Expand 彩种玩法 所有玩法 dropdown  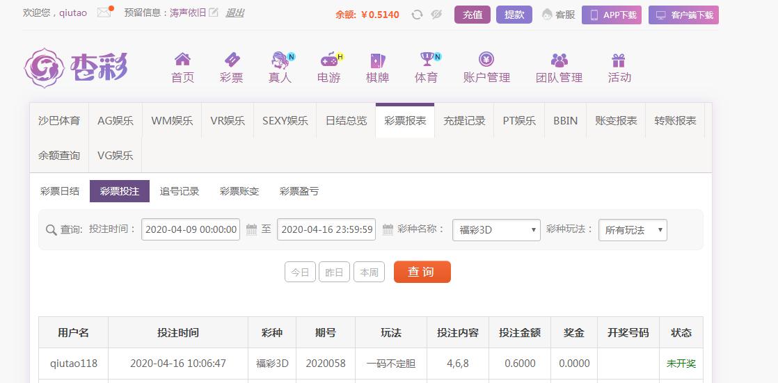point(633,230)
